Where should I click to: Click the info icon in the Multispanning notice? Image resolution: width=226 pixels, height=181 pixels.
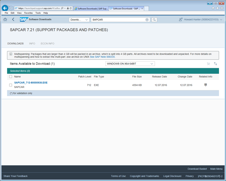11,54
